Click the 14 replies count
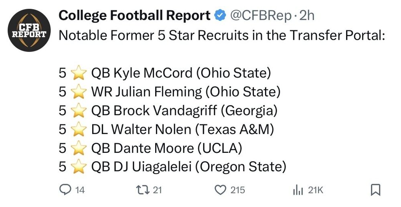 [80, 190]
